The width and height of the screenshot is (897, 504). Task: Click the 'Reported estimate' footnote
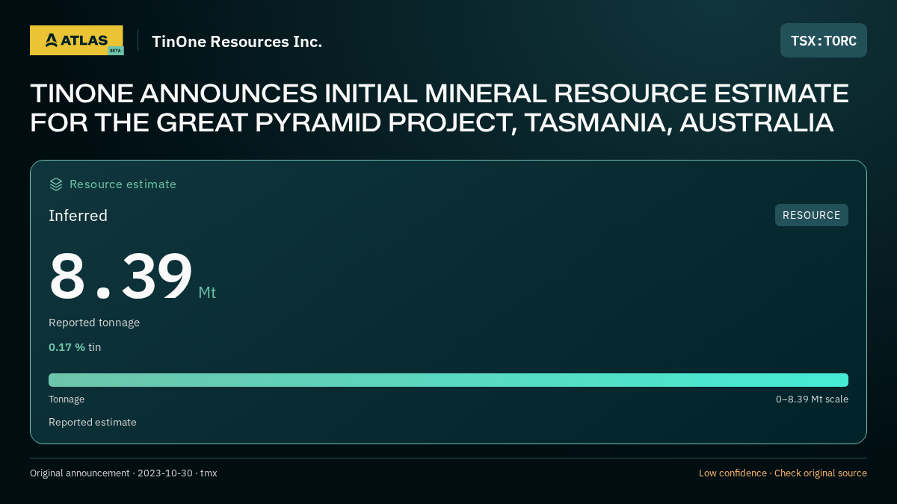[x=93, y=423]
